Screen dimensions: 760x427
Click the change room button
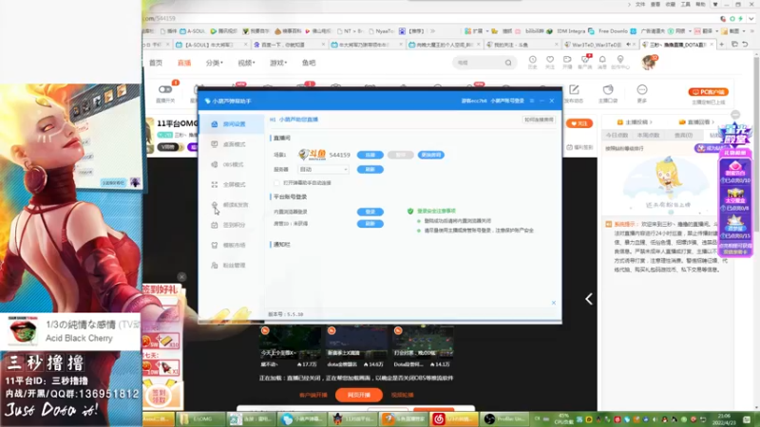coord(431,155)
